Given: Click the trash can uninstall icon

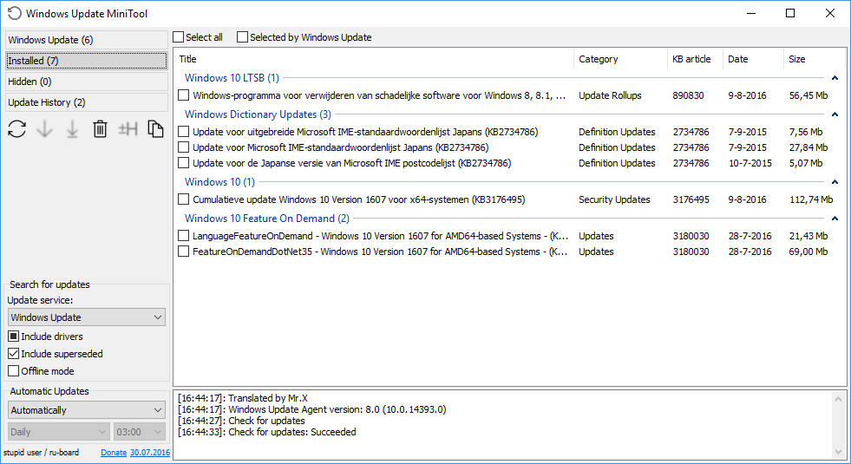Looking at the screenshot, I should (x=101, y=129).
